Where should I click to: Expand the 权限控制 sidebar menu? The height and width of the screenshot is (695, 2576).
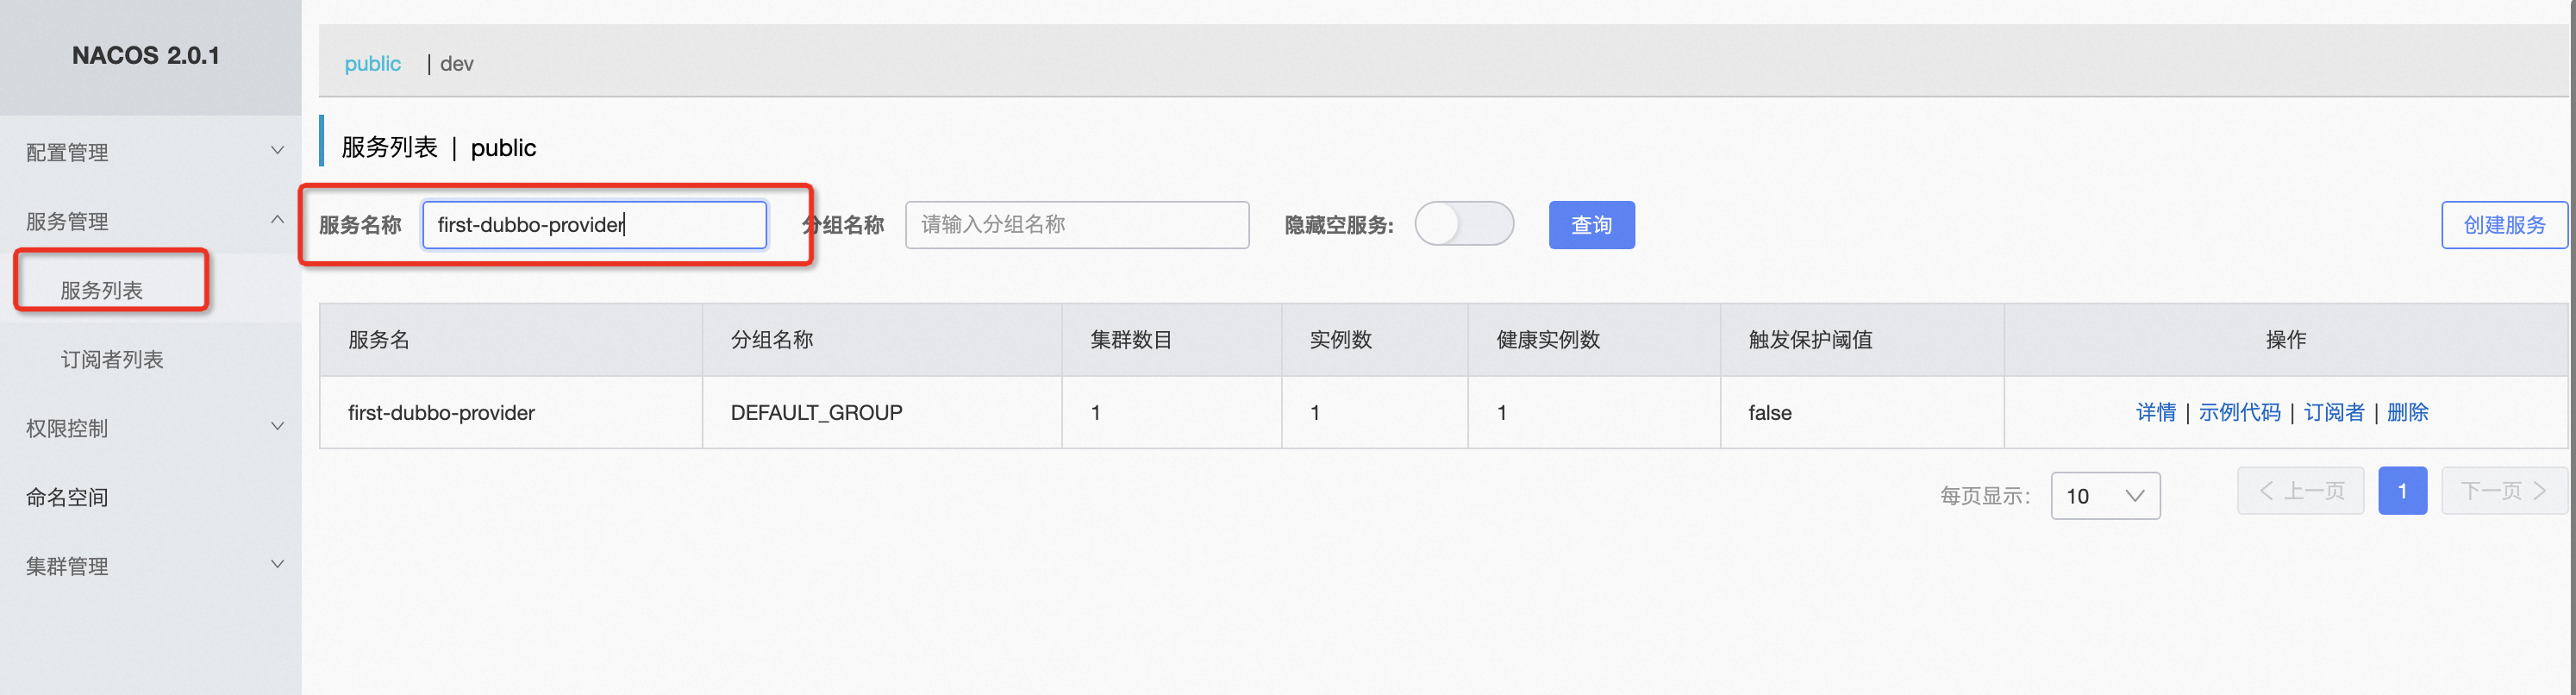click(x=150, y=428)
